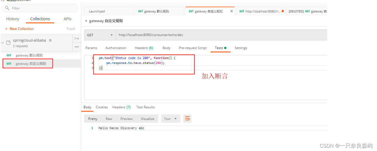Open the Trash link
Screen dimensions: 377x151
[x=71, y=29]
